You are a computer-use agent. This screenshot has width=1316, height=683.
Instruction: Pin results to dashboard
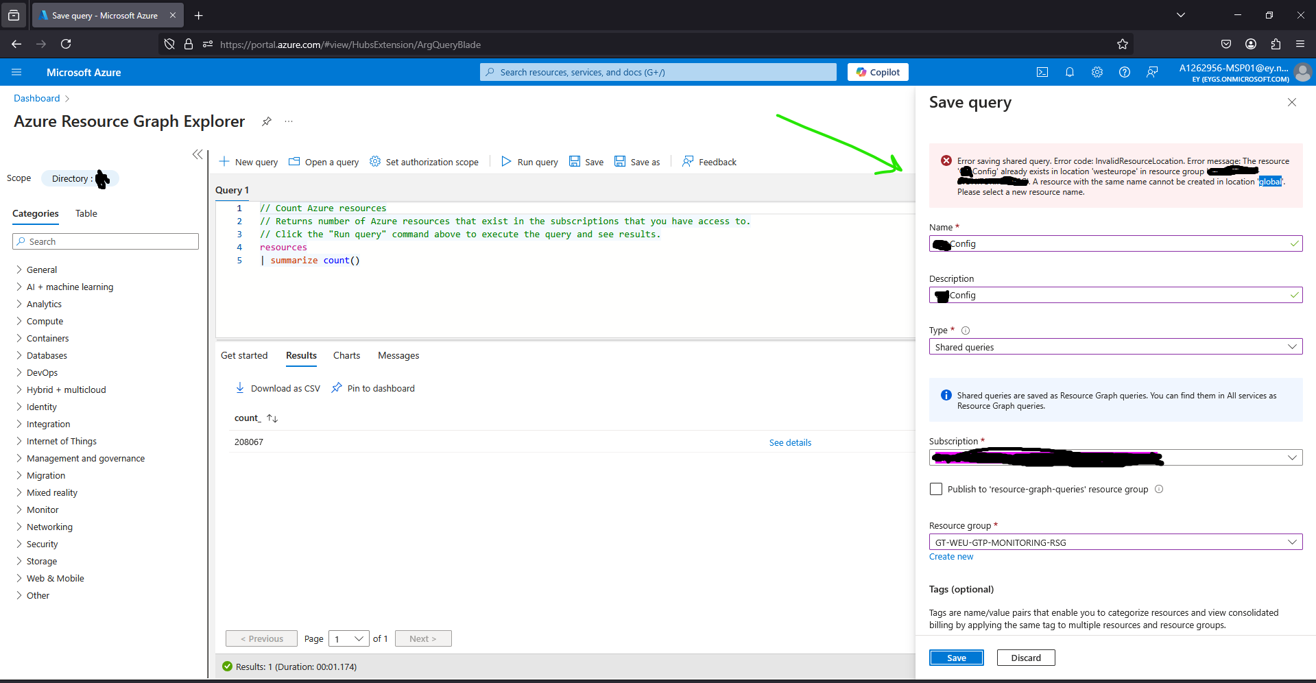click(373, 388)
